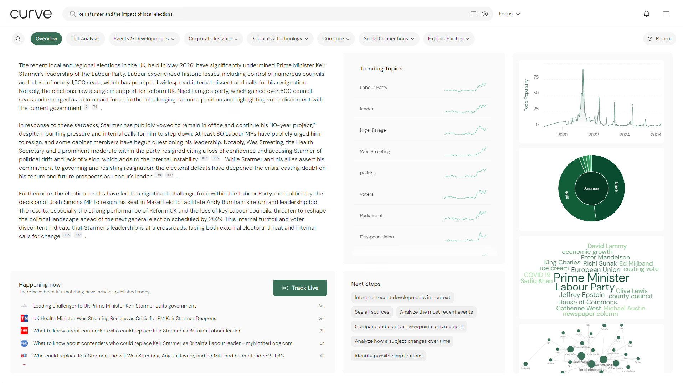Click See all sources

[x=372, y=312]
